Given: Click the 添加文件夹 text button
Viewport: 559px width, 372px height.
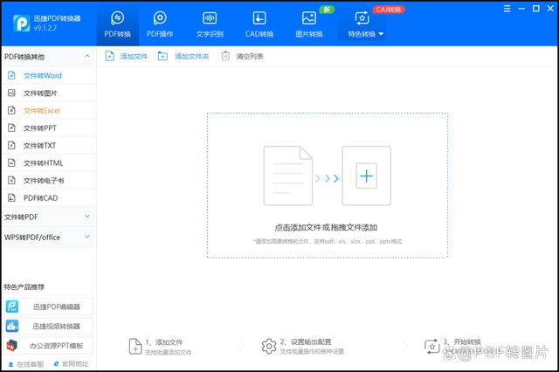Looking at the screenshot, I should 192,56.
